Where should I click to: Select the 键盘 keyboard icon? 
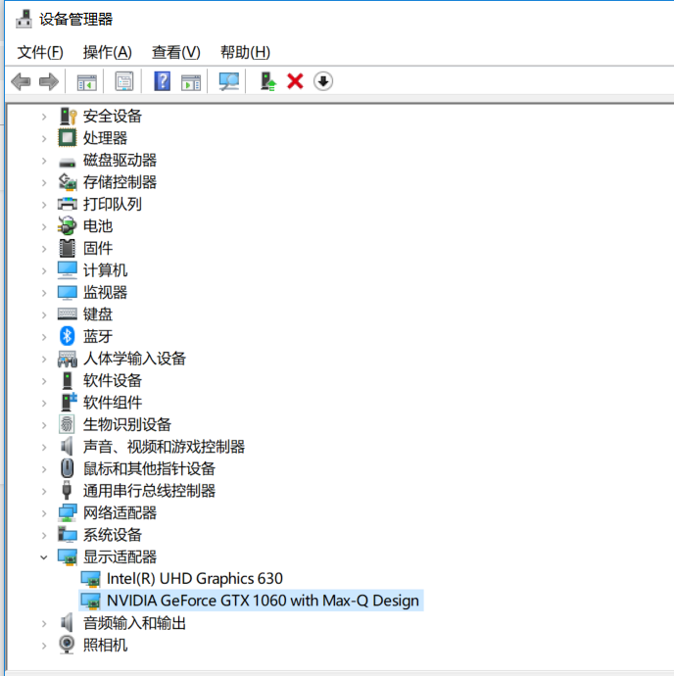pyautogui.click(x=68, y=314)
